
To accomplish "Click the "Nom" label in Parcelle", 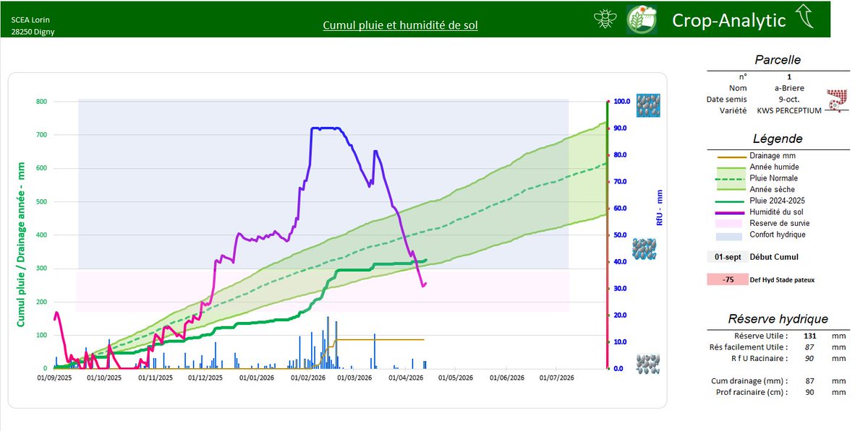I will 739,87.
